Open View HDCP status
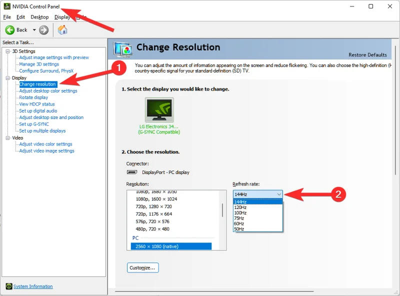 [37, 104]
